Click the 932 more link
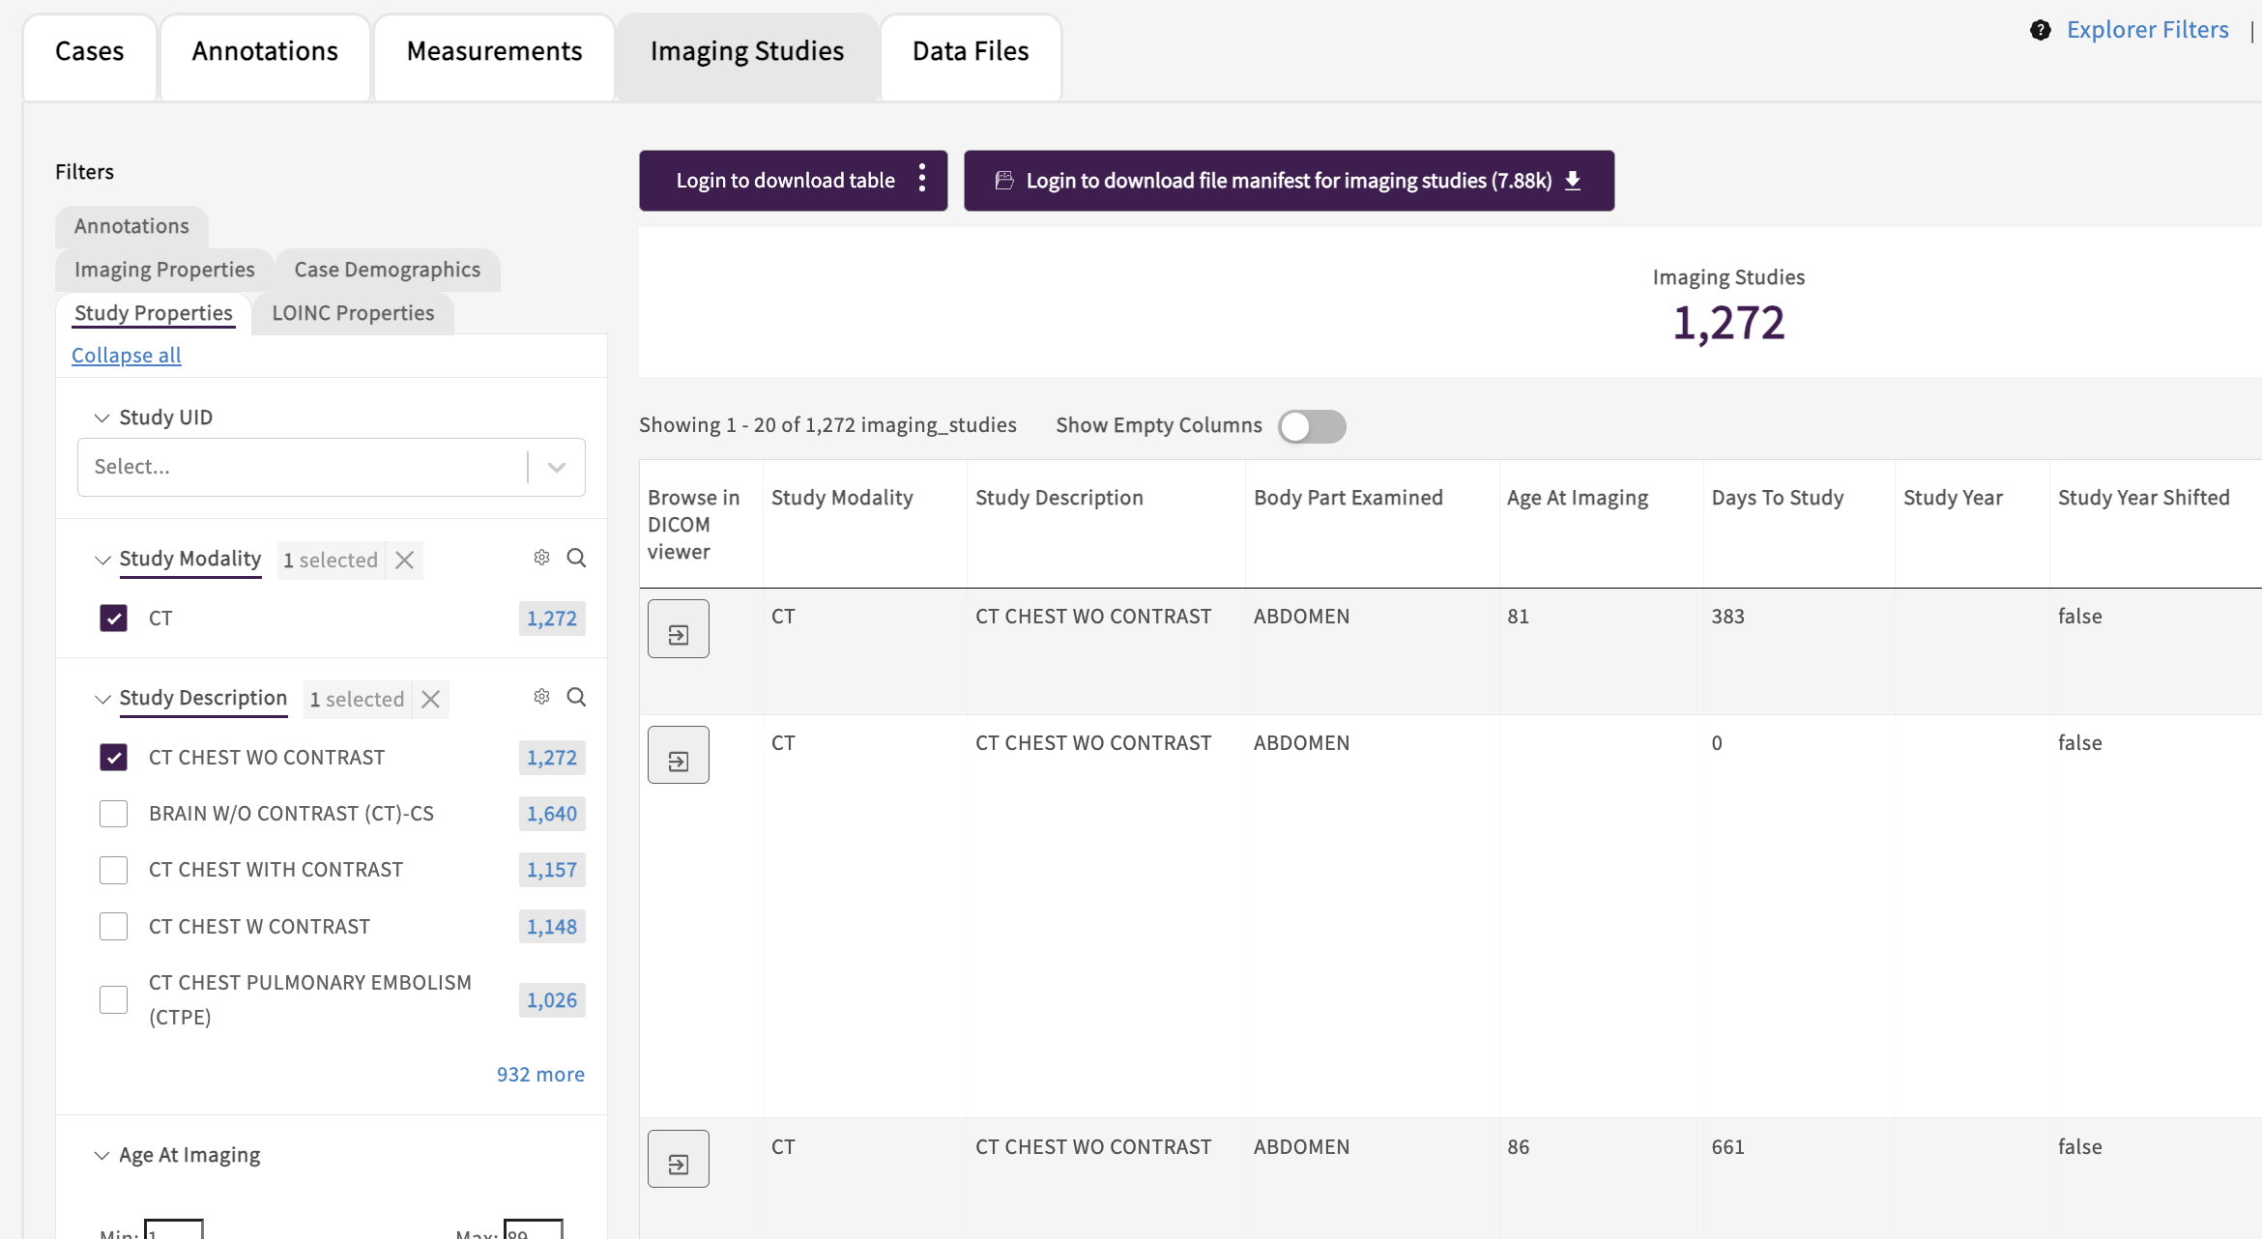This screenshot has height=1239, width=2262. point(540,1075)
